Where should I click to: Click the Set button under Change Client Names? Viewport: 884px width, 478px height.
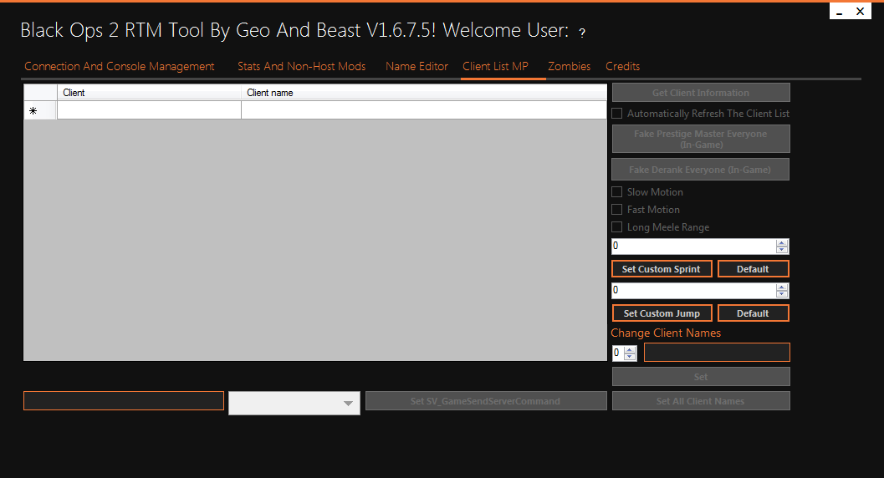click(701, 377)
